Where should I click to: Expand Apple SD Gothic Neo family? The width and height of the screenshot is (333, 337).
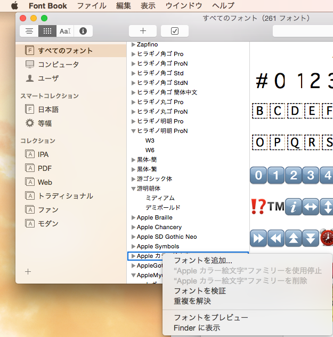coord(133,237)
